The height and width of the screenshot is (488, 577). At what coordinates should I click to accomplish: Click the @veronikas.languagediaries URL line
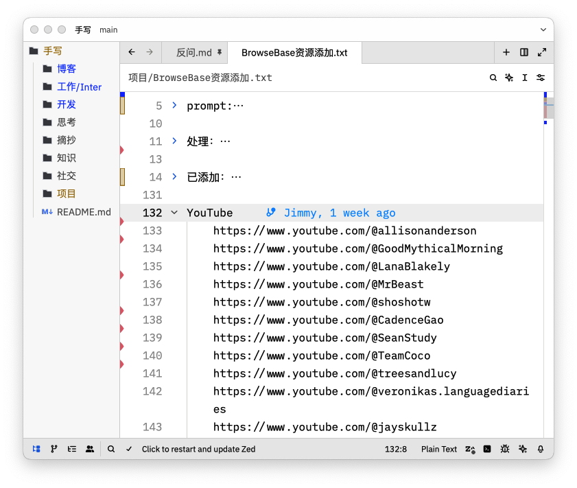click(x=371, y=400)
